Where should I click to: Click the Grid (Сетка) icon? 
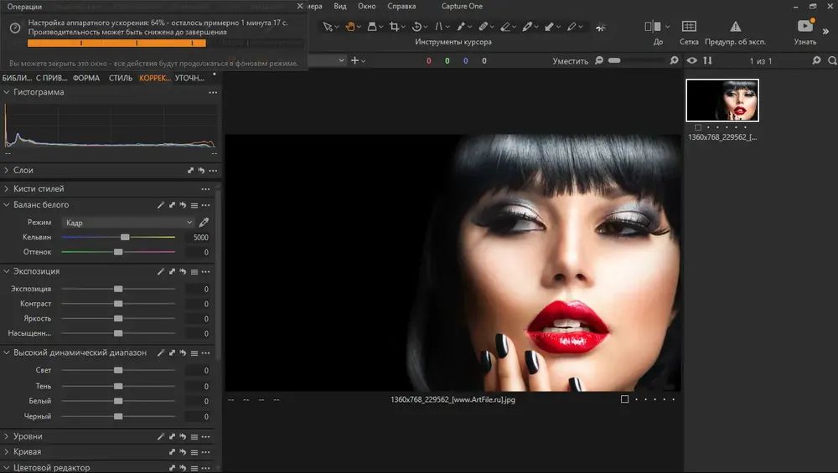(689, 26)
